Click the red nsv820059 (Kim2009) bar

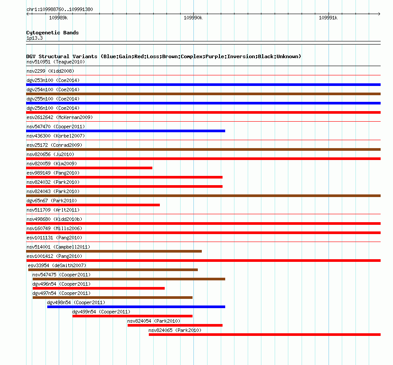[89, 168]
